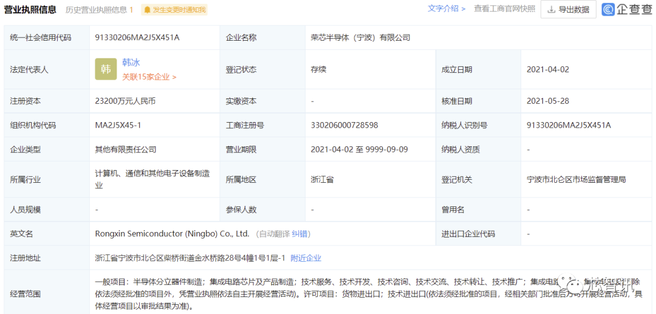Select the 营业执照信息 heading tab
656x314 pixels.
pos(30,10)
